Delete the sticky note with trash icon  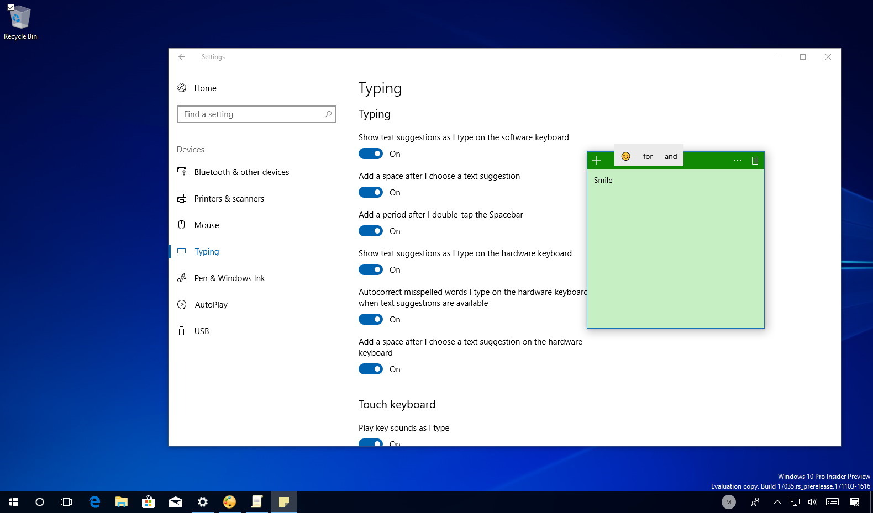click(x=755, y=160)
